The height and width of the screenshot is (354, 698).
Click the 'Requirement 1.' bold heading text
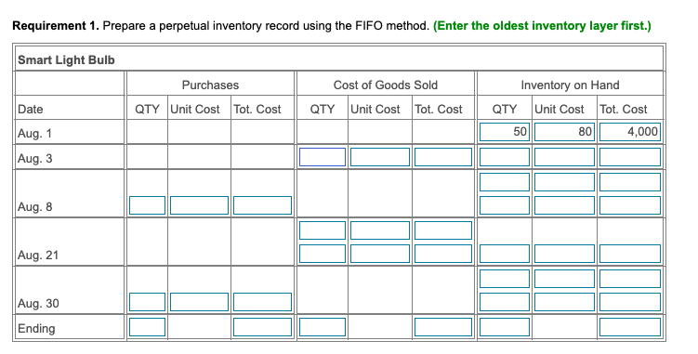(56, 26)
